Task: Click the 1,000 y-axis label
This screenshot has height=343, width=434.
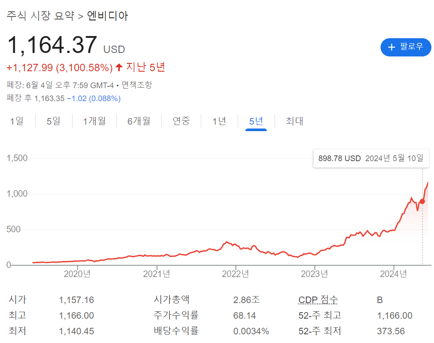Action: 17,194
